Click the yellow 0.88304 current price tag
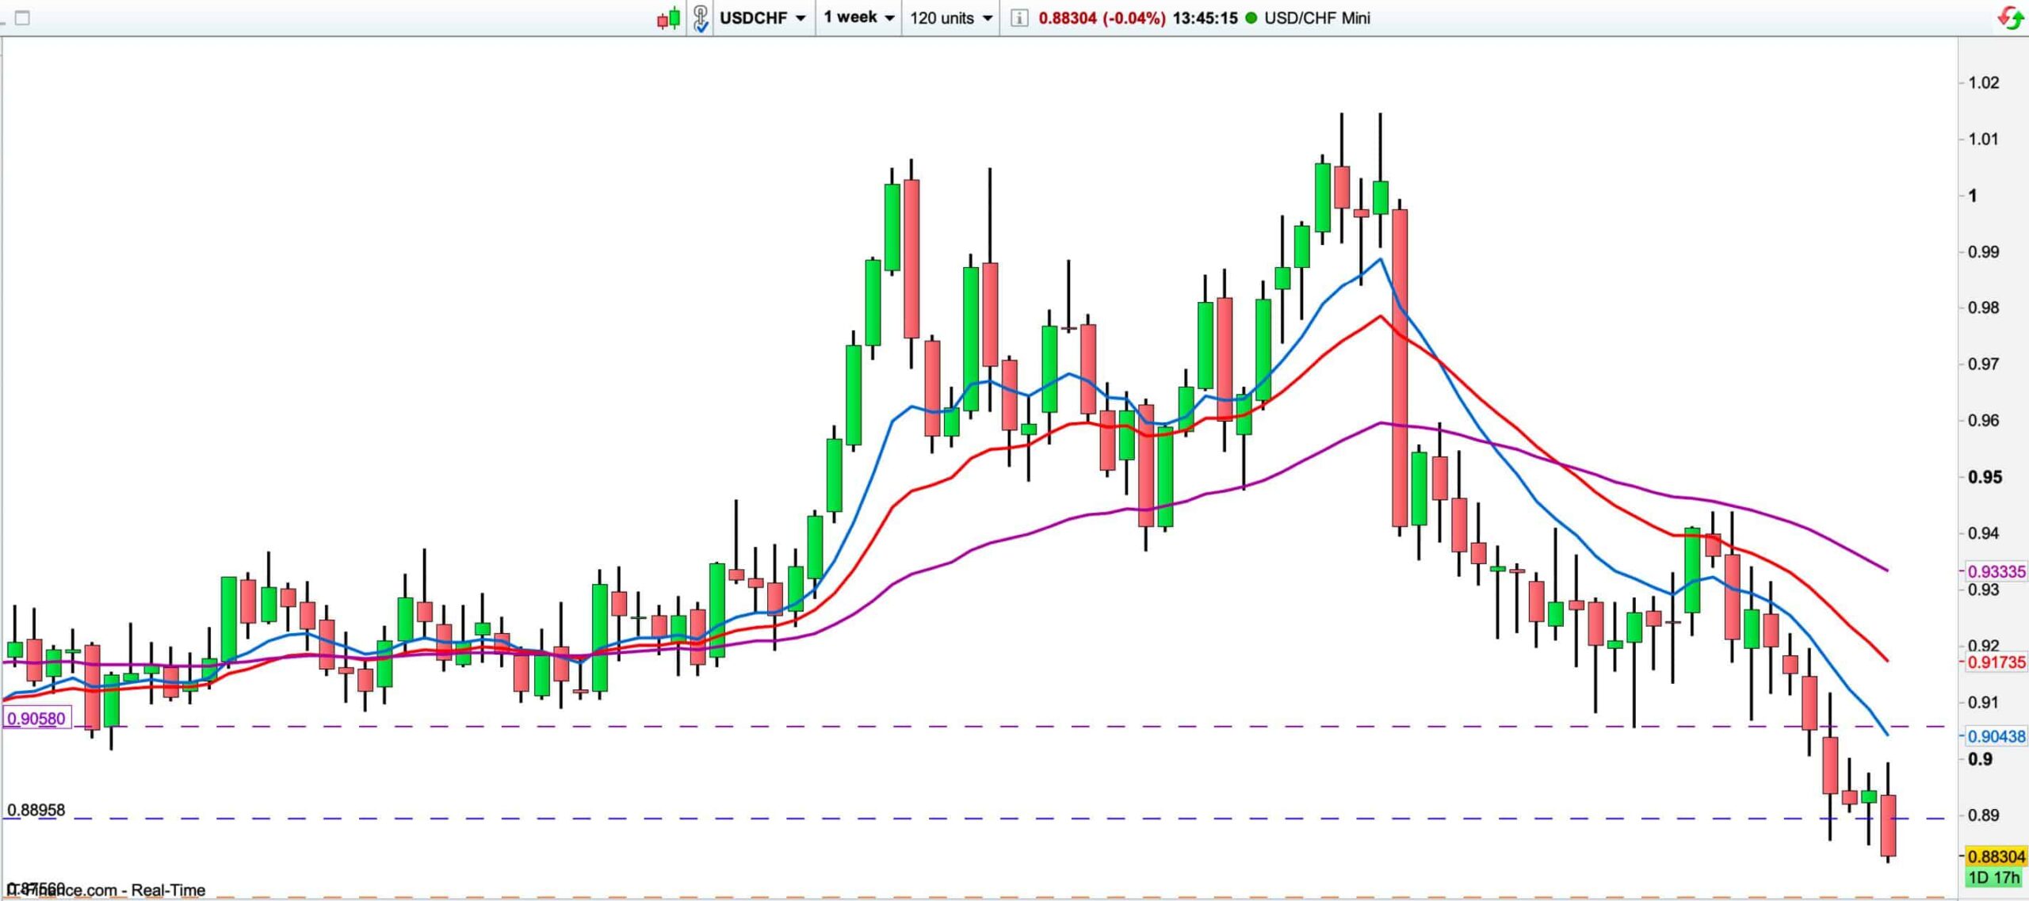The height and width of the screenshot is (901, 2029). [x=1996, y=857]
